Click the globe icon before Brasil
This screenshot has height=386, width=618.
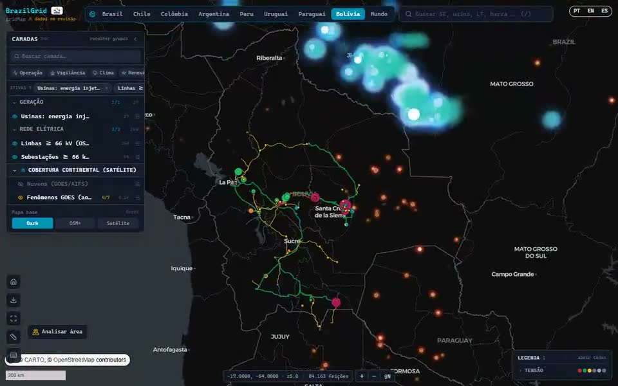92,14
